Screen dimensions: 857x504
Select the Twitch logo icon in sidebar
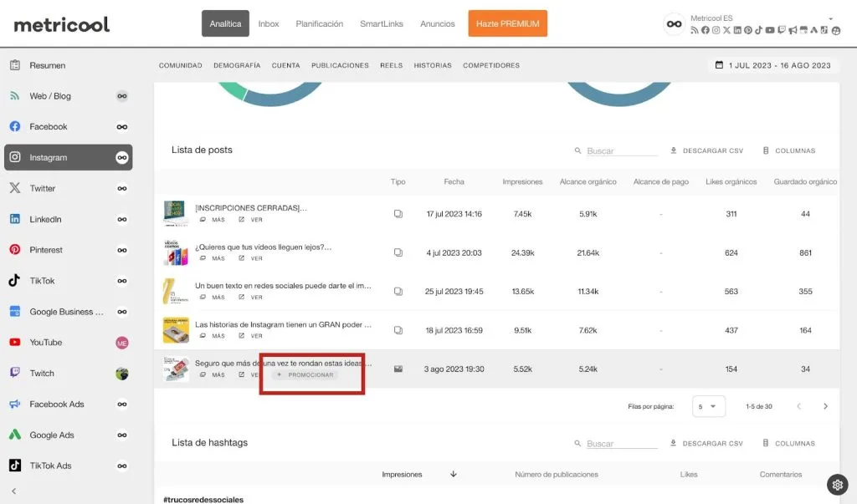[15, 373]
